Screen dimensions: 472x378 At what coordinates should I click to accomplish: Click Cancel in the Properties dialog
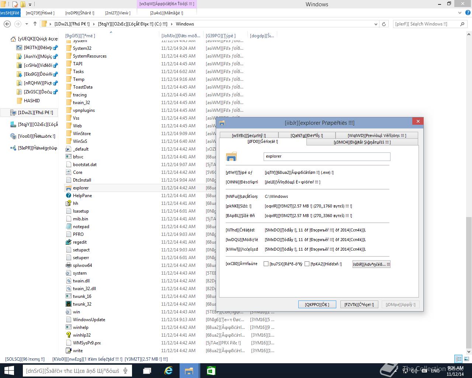(359, 305)
